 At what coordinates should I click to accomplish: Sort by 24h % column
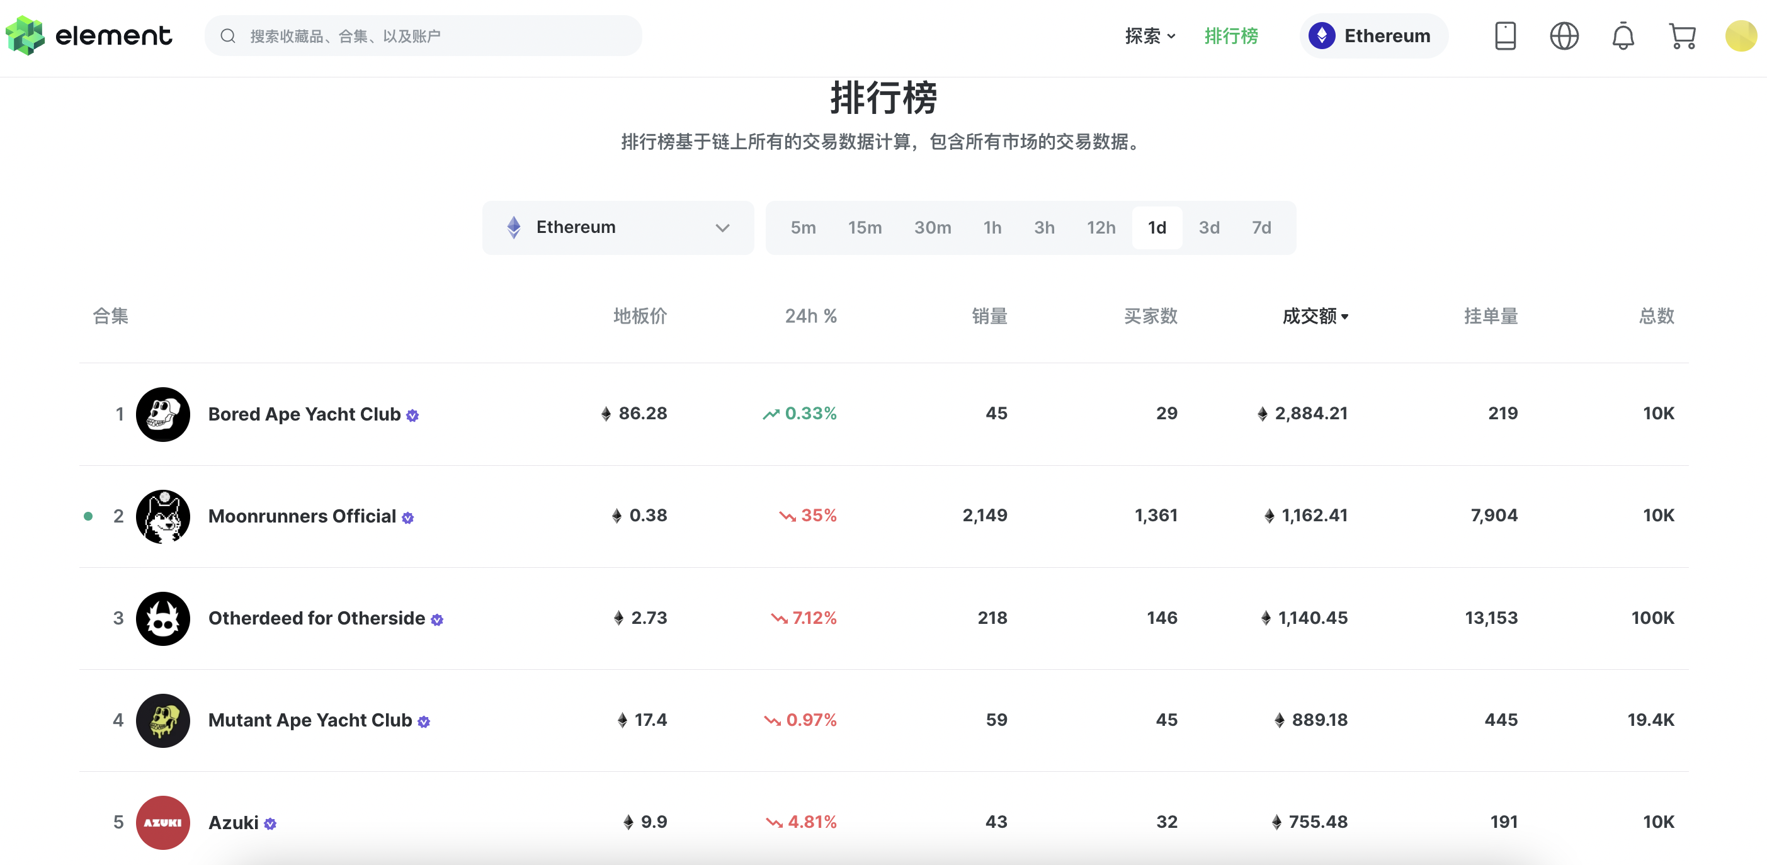(x=811, y=316)
